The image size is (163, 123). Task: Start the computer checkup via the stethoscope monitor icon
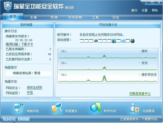pos(19,108)
